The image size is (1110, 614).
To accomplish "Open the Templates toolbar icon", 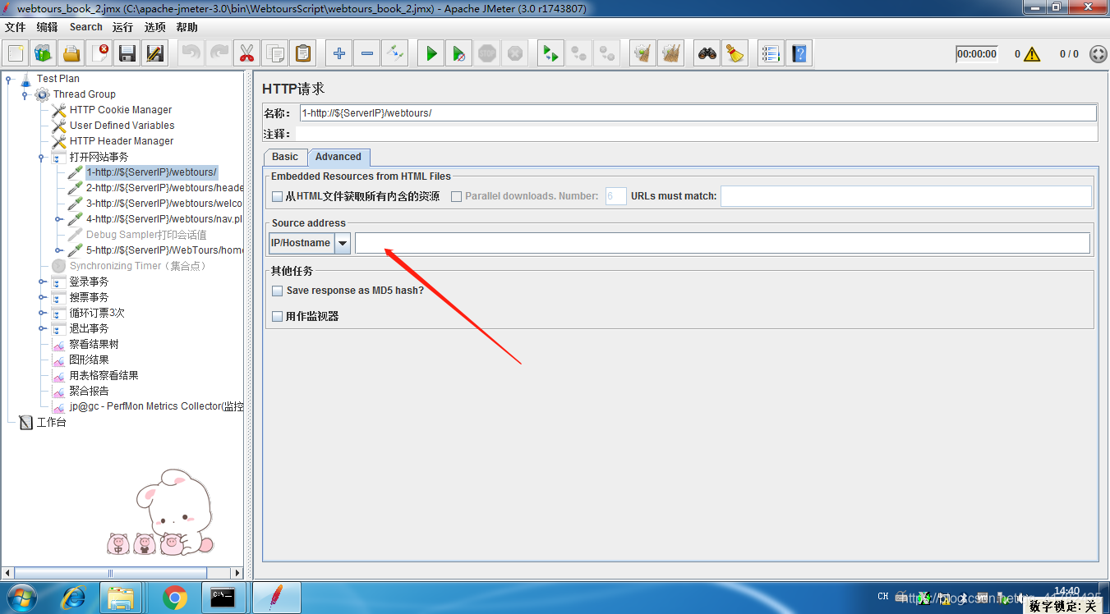I will (x=44, y=54).
